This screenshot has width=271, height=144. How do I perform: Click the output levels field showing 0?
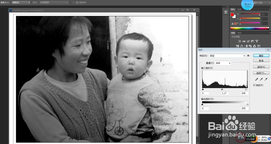pyautogui.click(x=205, y=108)
